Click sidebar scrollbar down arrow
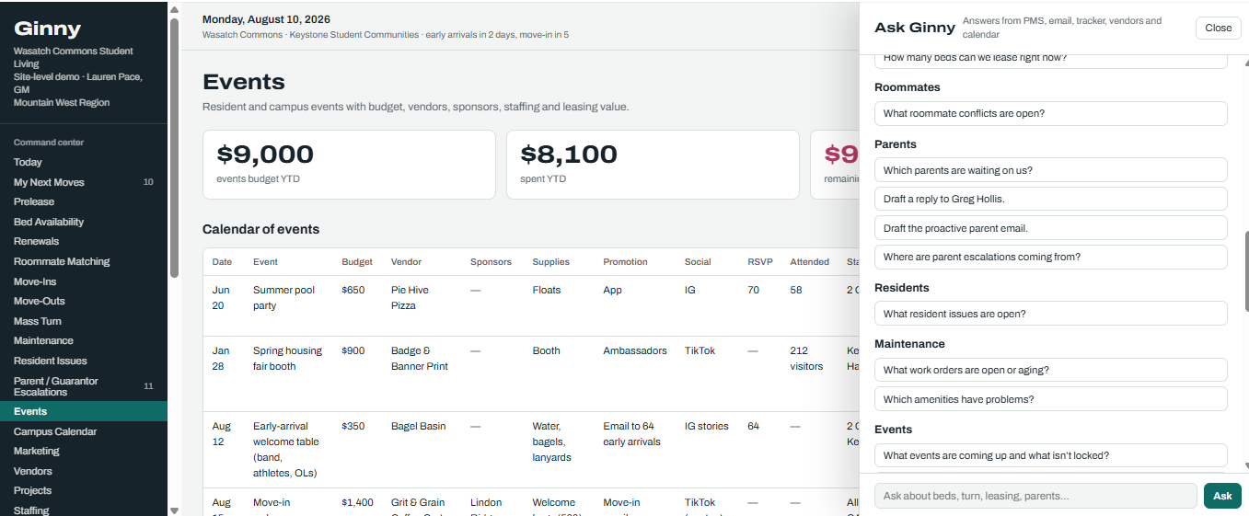The width and height of the screenshot is (1249, 516). click(174, 510)
